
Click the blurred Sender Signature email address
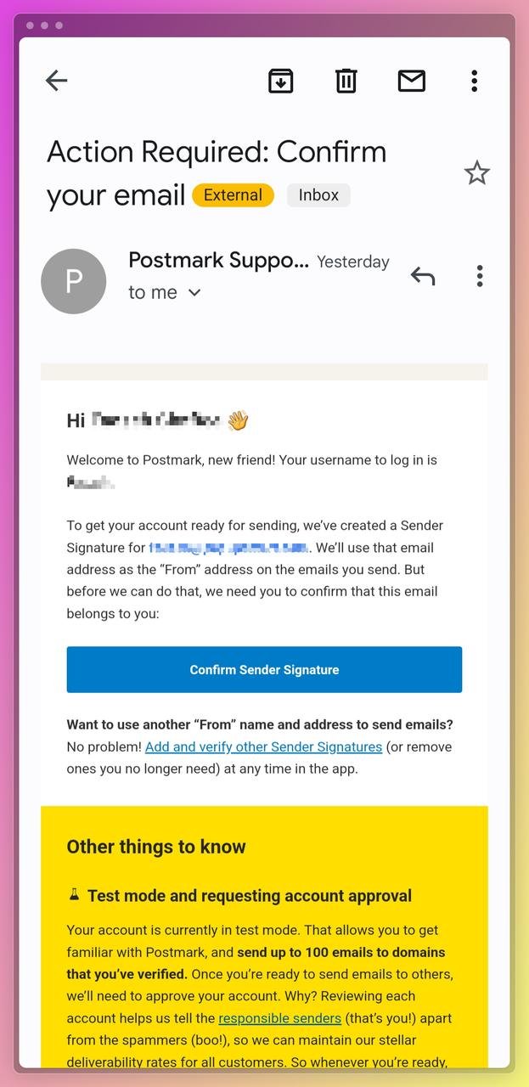228,548
